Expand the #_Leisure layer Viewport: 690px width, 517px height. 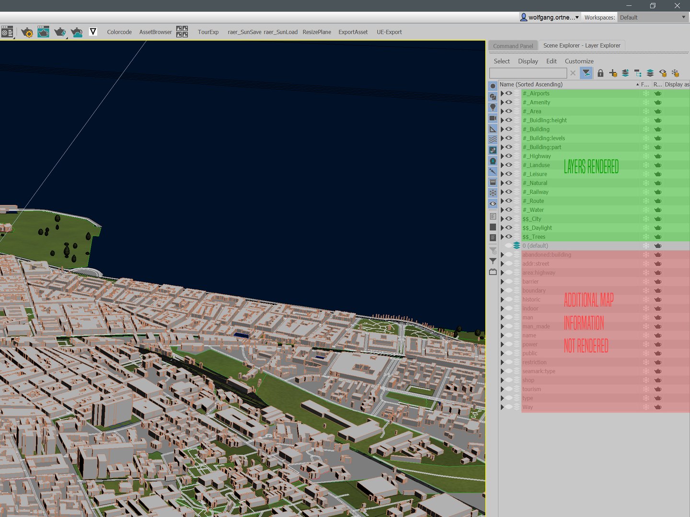pyautogui.click(x=502, y=174)
